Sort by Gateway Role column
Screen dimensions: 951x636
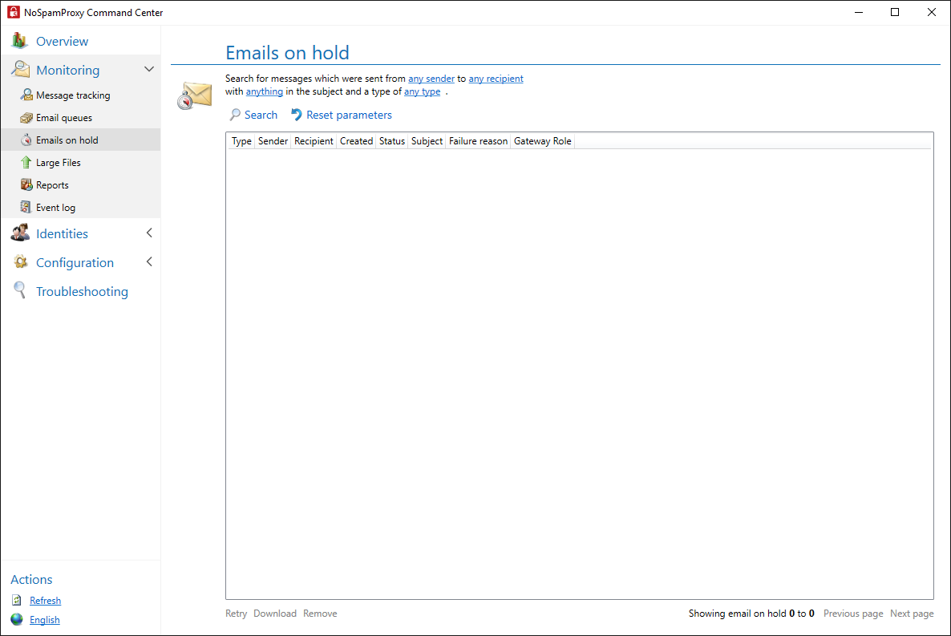[542, 141]
